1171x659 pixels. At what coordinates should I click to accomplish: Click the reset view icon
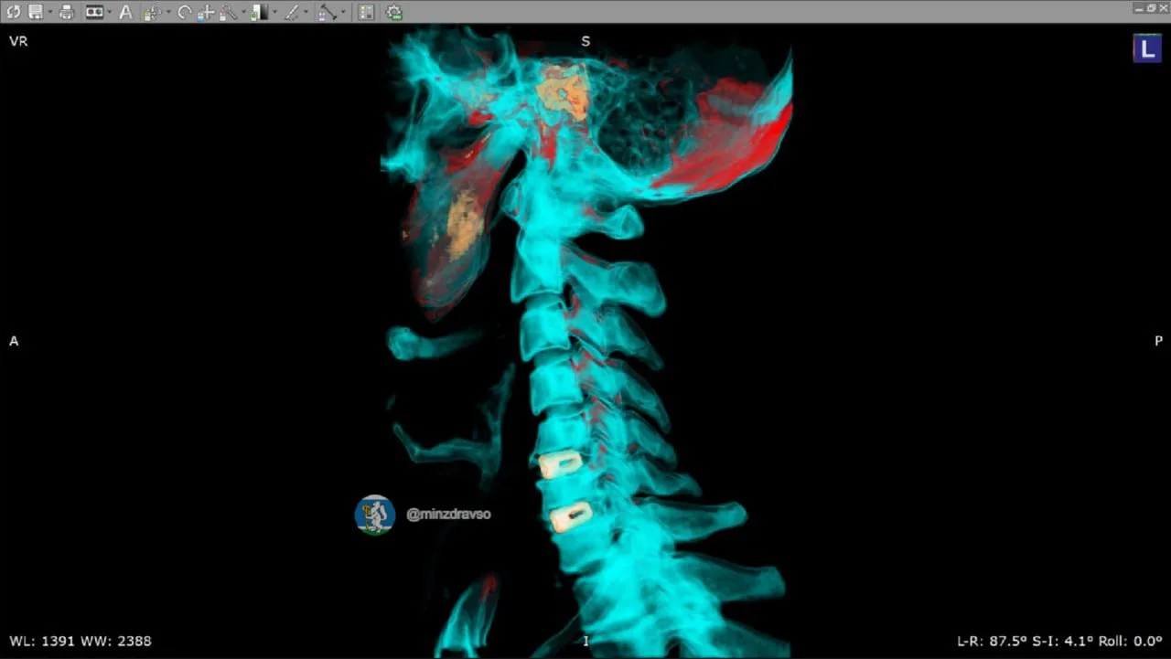pos(13,12)
